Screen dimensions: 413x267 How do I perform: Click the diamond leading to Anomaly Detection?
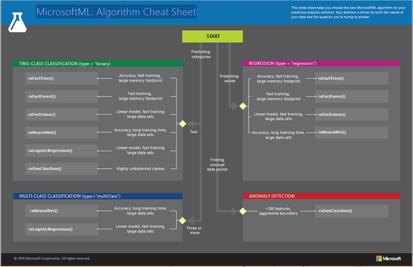click(x=243, y=211)
